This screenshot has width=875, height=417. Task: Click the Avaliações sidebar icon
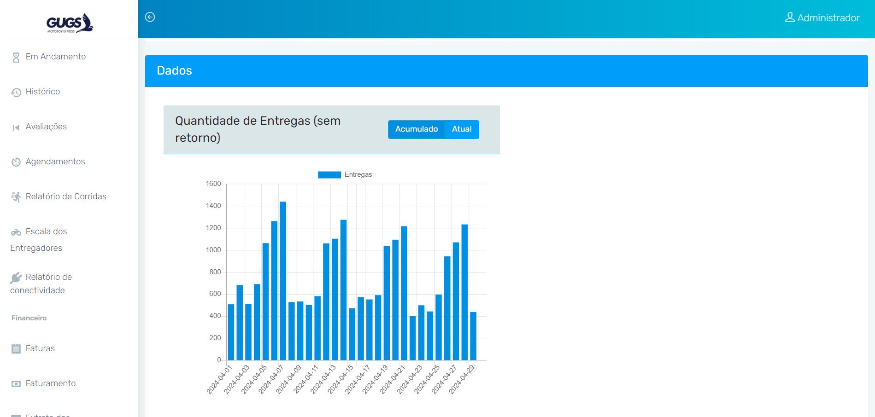(x=16, y=127)
